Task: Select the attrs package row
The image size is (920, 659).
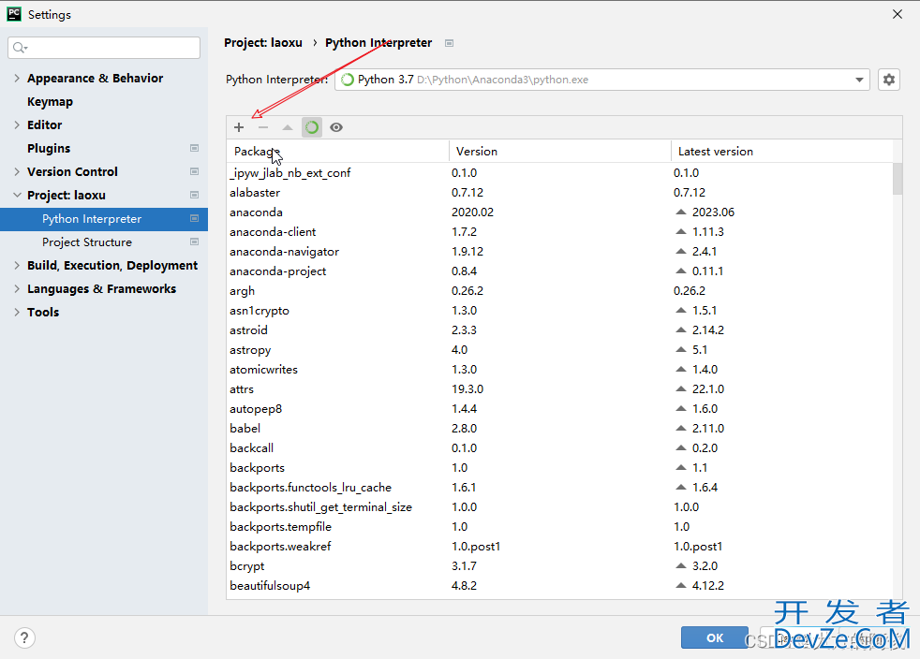Action: 559,389
